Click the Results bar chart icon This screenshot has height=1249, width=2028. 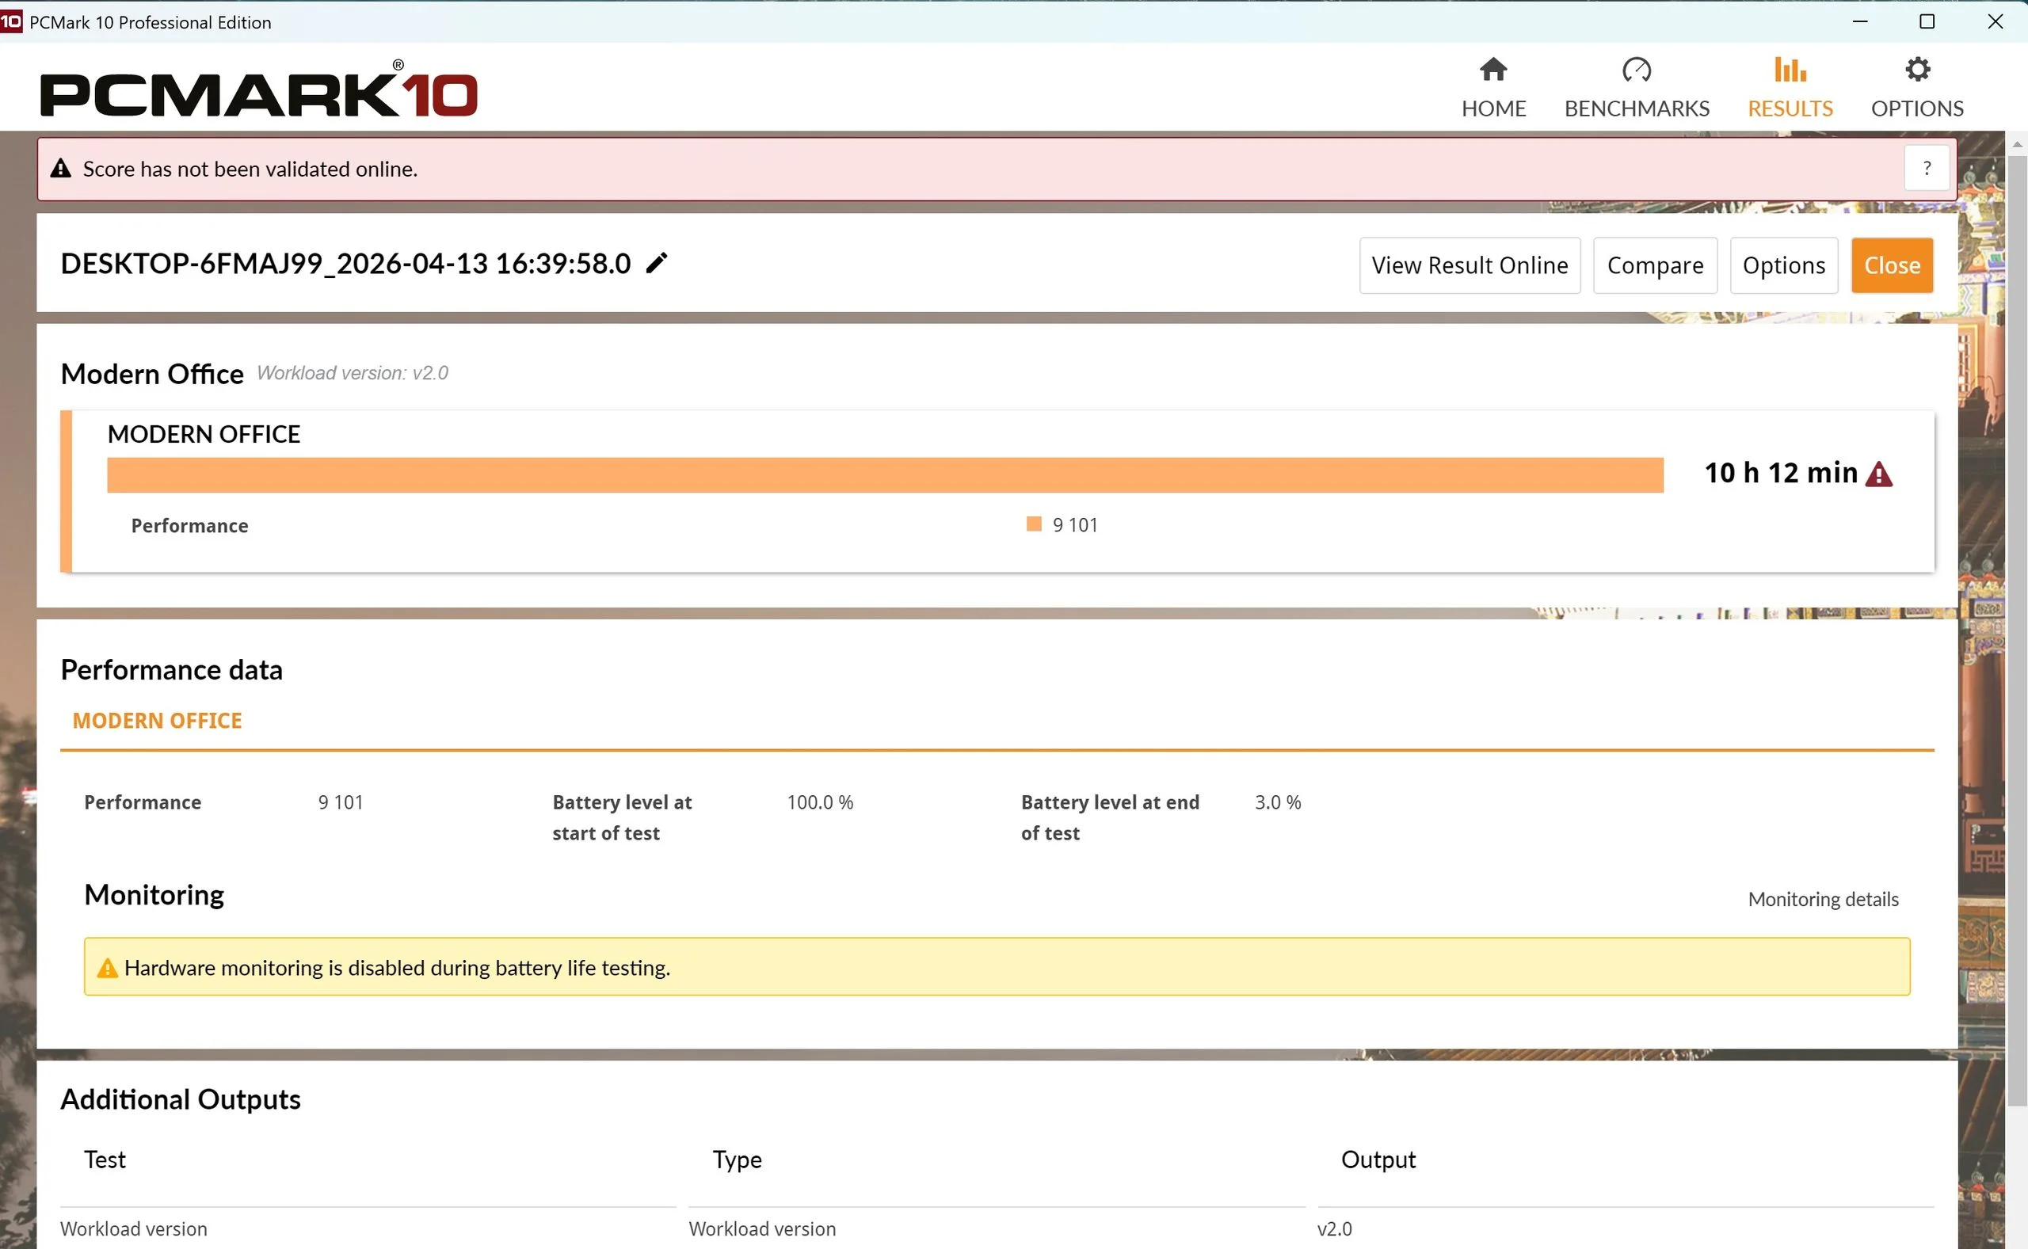[x=1790, y=70]
